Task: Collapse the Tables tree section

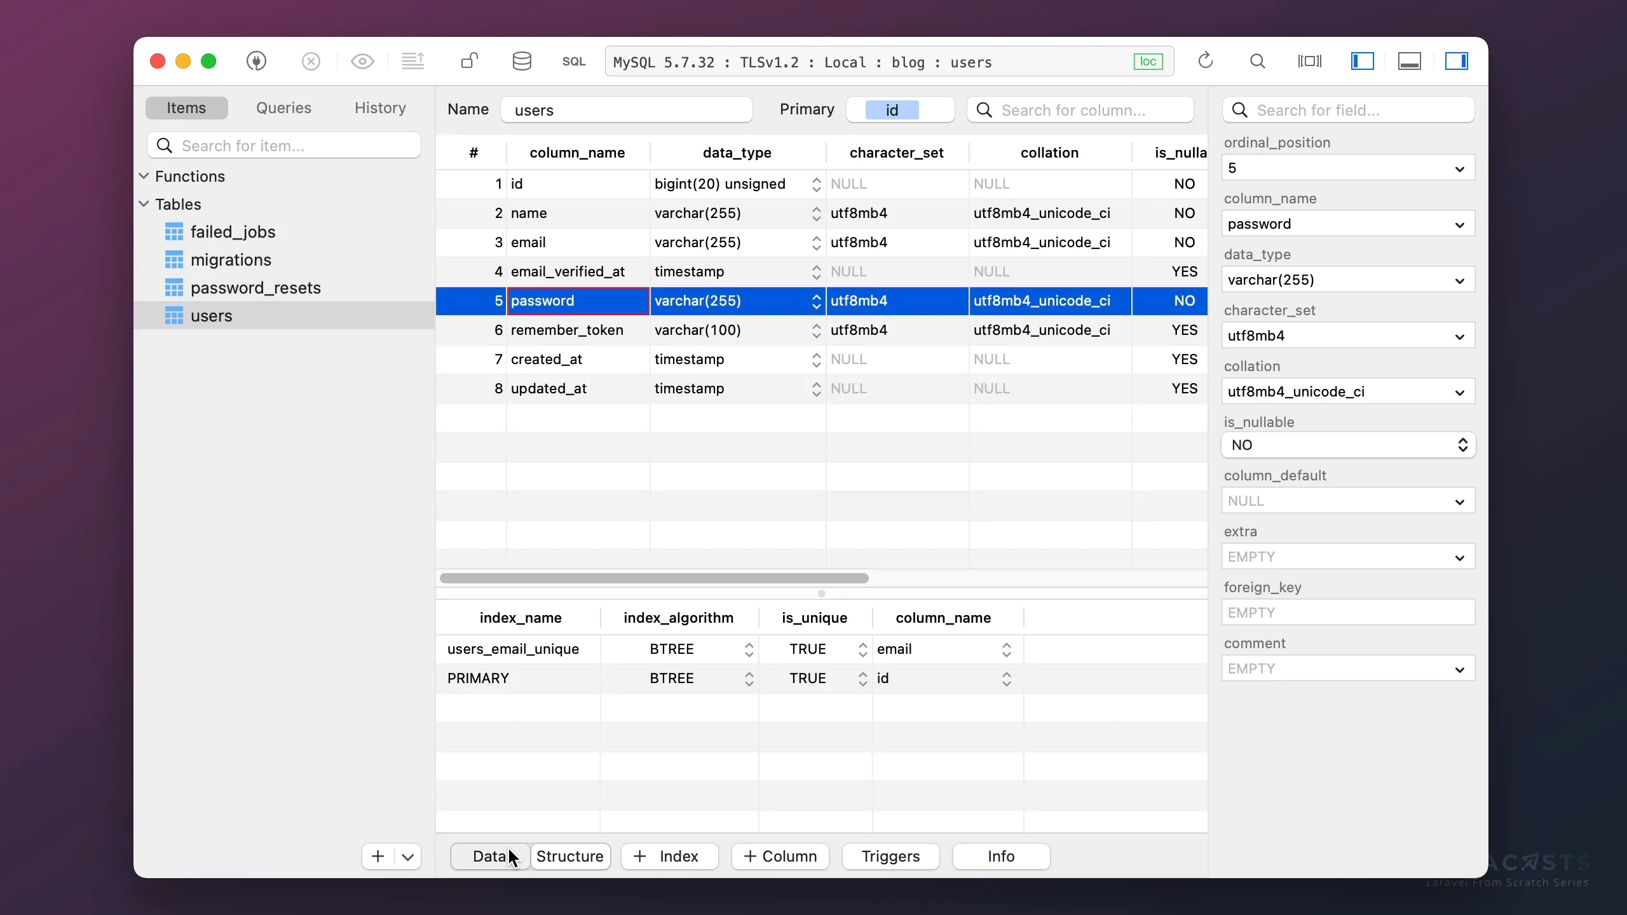Action: [x=144, y=204]
